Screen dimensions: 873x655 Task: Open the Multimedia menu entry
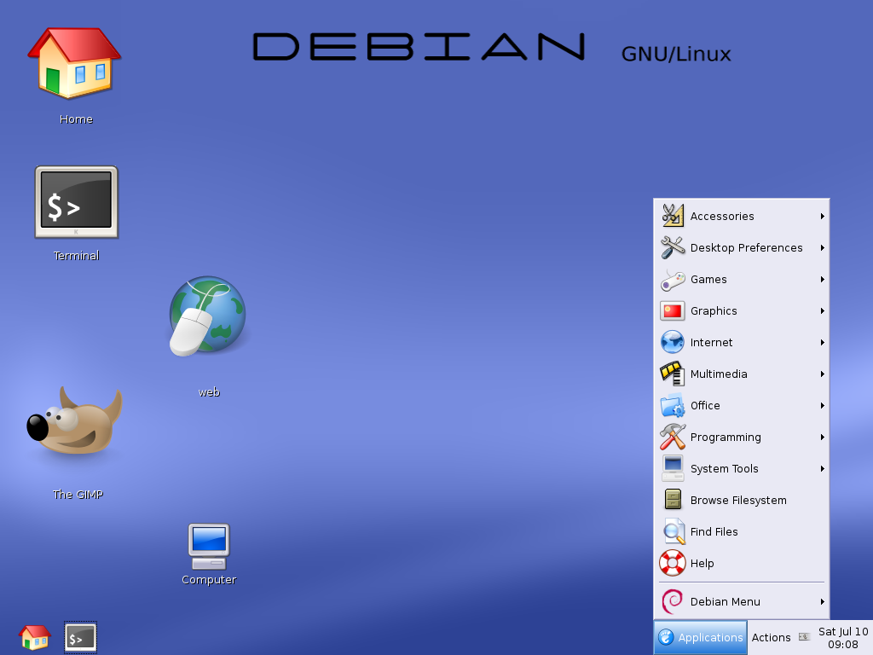(x=742, y=374)
